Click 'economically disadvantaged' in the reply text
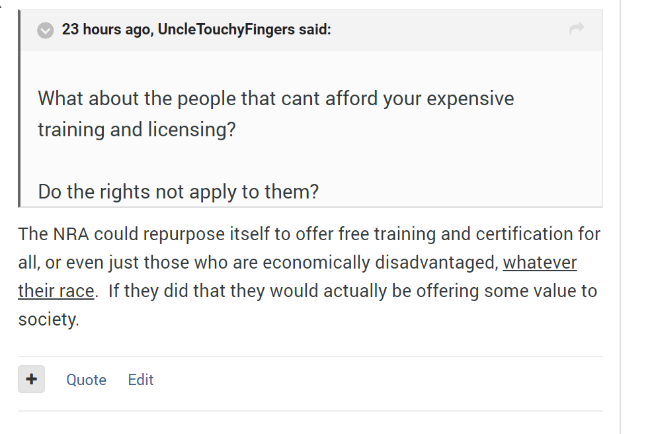650x434 pixels. coord(379,263)
